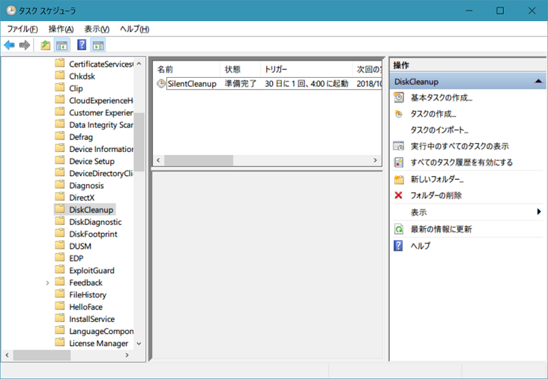Click tree horizontal scrollbar right arrow
Image resolution: width=548 pixels, height=379 pixels.
(x=127, y=355)
